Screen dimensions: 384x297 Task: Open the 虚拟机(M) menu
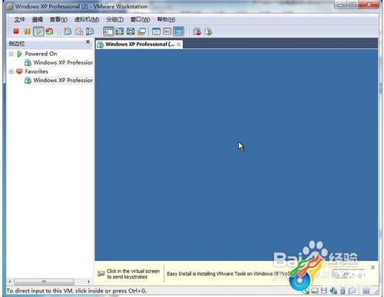point(87,19)
